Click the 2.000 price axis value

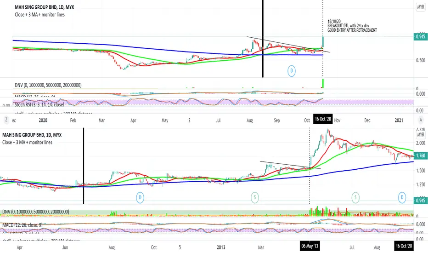421,143
